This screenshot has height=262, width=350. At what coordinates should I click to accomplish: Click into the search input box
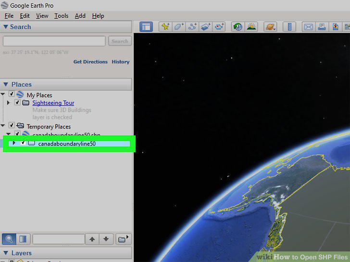tap(54, 41)
